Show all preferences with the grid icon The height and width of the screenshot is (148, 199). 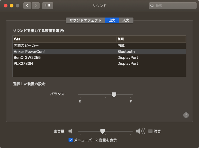pyautogui.click(x=48, y=6)
